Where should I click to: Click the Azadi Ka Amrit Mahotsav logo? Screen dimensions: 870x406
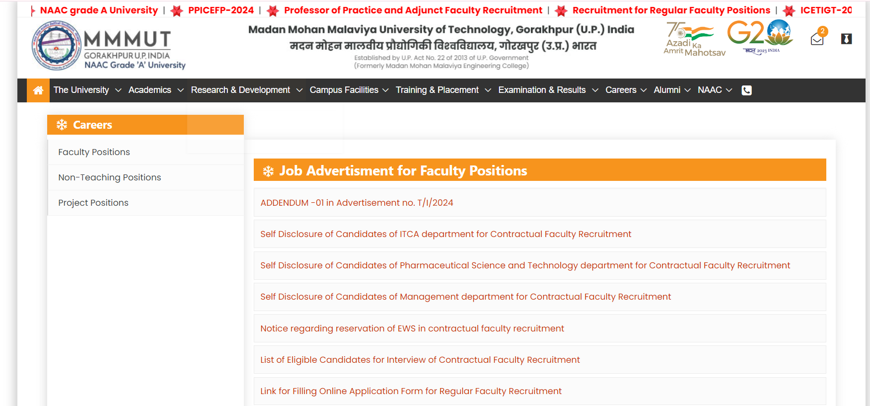coord(694,39)
